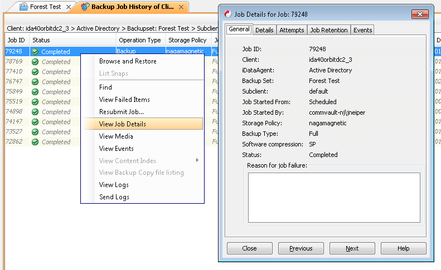This screenshot has height=270, width=441.
Task: Click the green status icon for job 72862
Action: (35, 142)
